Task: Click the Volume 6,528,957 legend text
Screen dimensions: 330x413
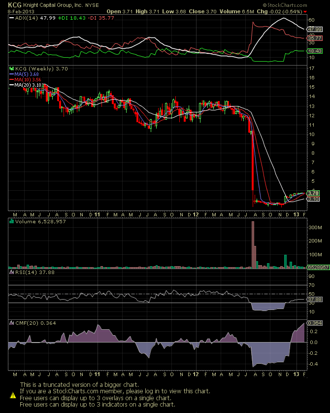Action: tap(40, 221)
